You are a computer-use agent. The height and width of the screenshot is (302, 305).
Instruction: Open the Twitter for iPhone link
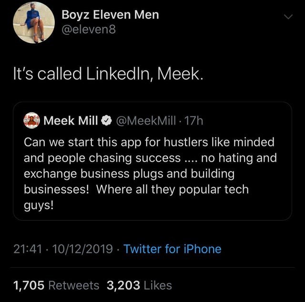click(x=172, y=249)
